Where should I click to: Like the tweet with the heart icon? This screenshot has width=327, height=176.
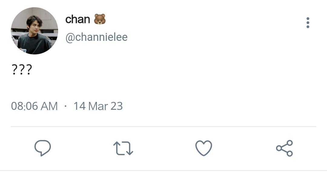click(203, 148)
